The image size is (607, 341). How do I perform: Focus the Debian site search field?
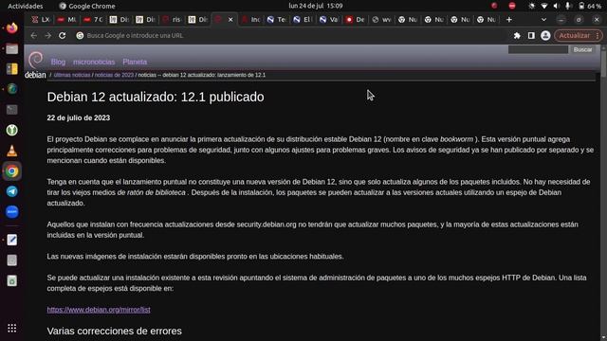click(538, 49)
